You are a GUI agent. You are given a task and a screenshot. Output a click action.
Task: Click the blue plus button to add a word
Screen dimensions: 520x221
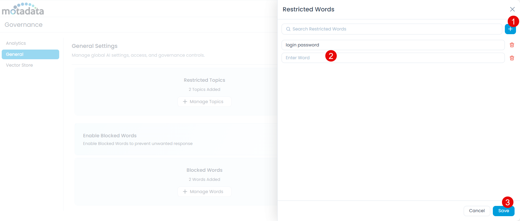click(x=510, y=30)
